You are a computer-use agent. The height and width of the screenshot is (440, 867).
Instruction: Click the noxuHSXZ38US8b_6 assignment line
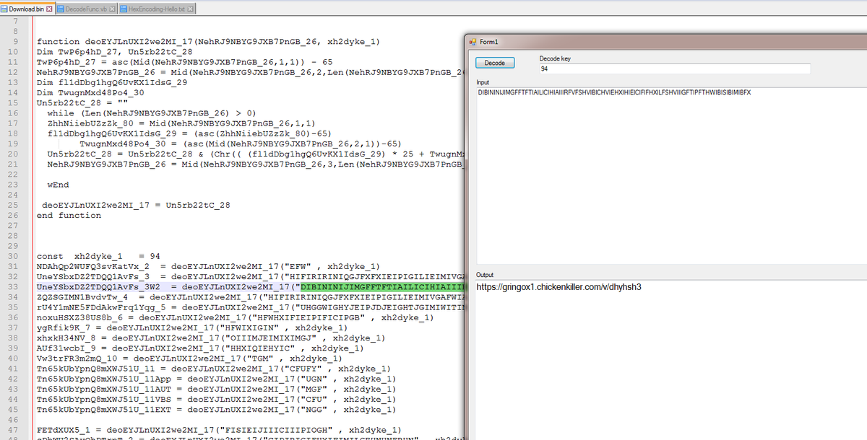point(235,317)
